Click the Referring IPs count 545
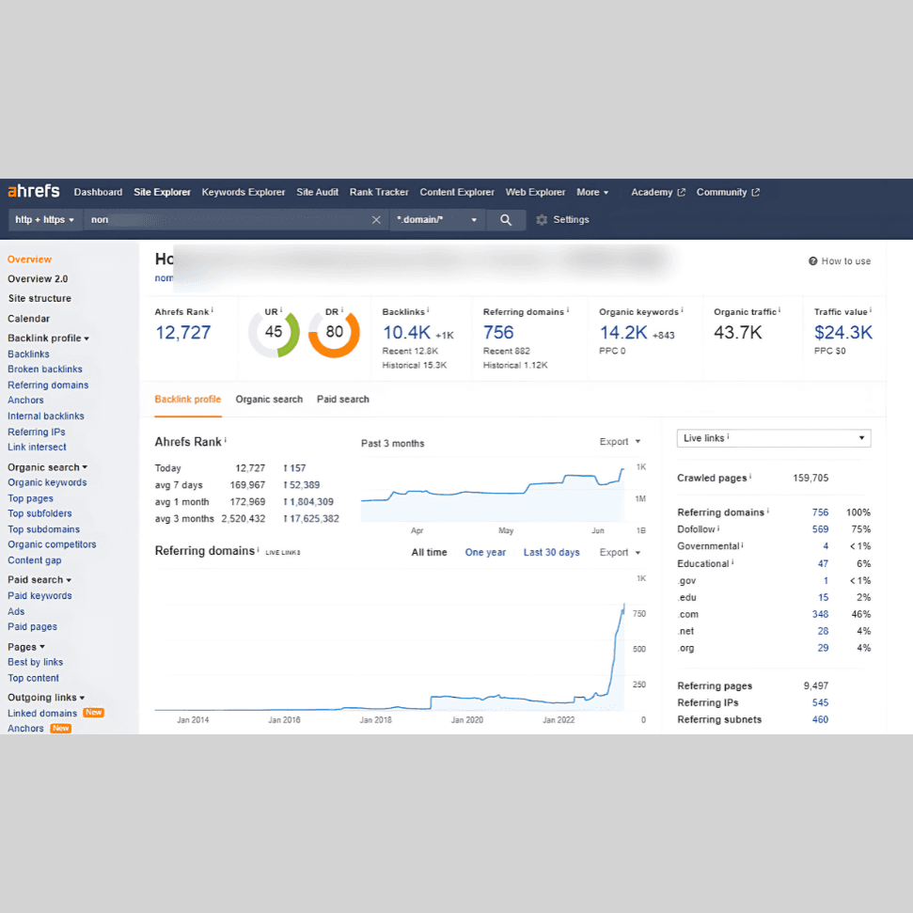 821,702
